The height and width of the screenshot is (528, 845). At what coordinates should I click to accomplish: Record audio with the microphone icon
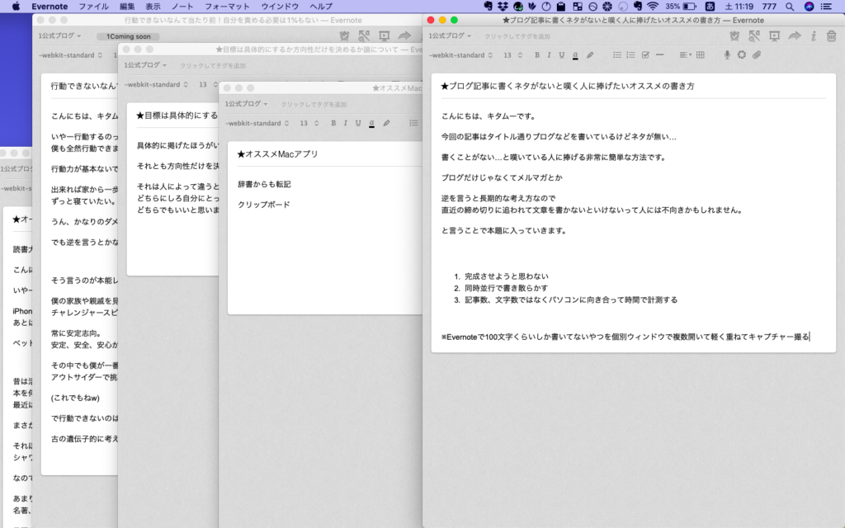[x=727, y=55]
